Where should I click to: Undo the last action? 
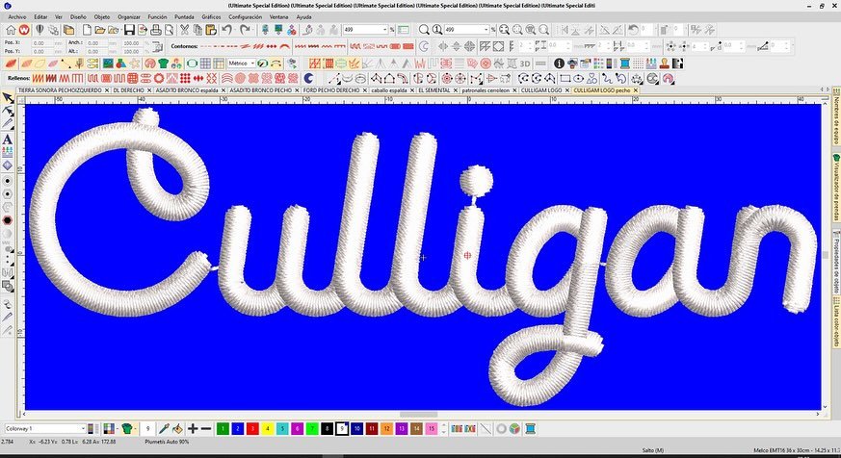227,30
